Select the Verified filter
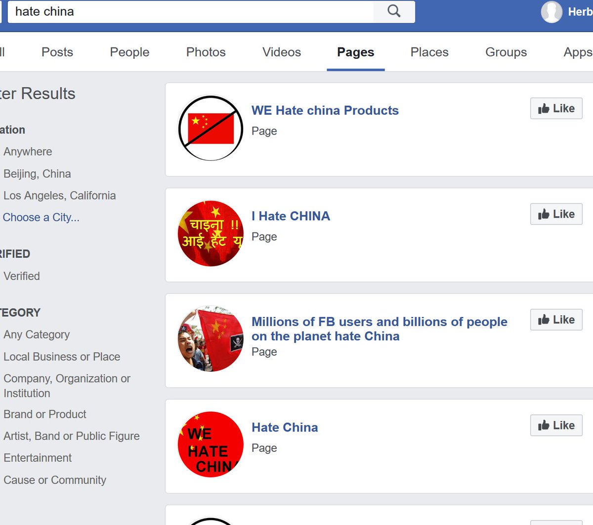The height and width of the screenshot is (525, 593). click(x=21, y=276)
